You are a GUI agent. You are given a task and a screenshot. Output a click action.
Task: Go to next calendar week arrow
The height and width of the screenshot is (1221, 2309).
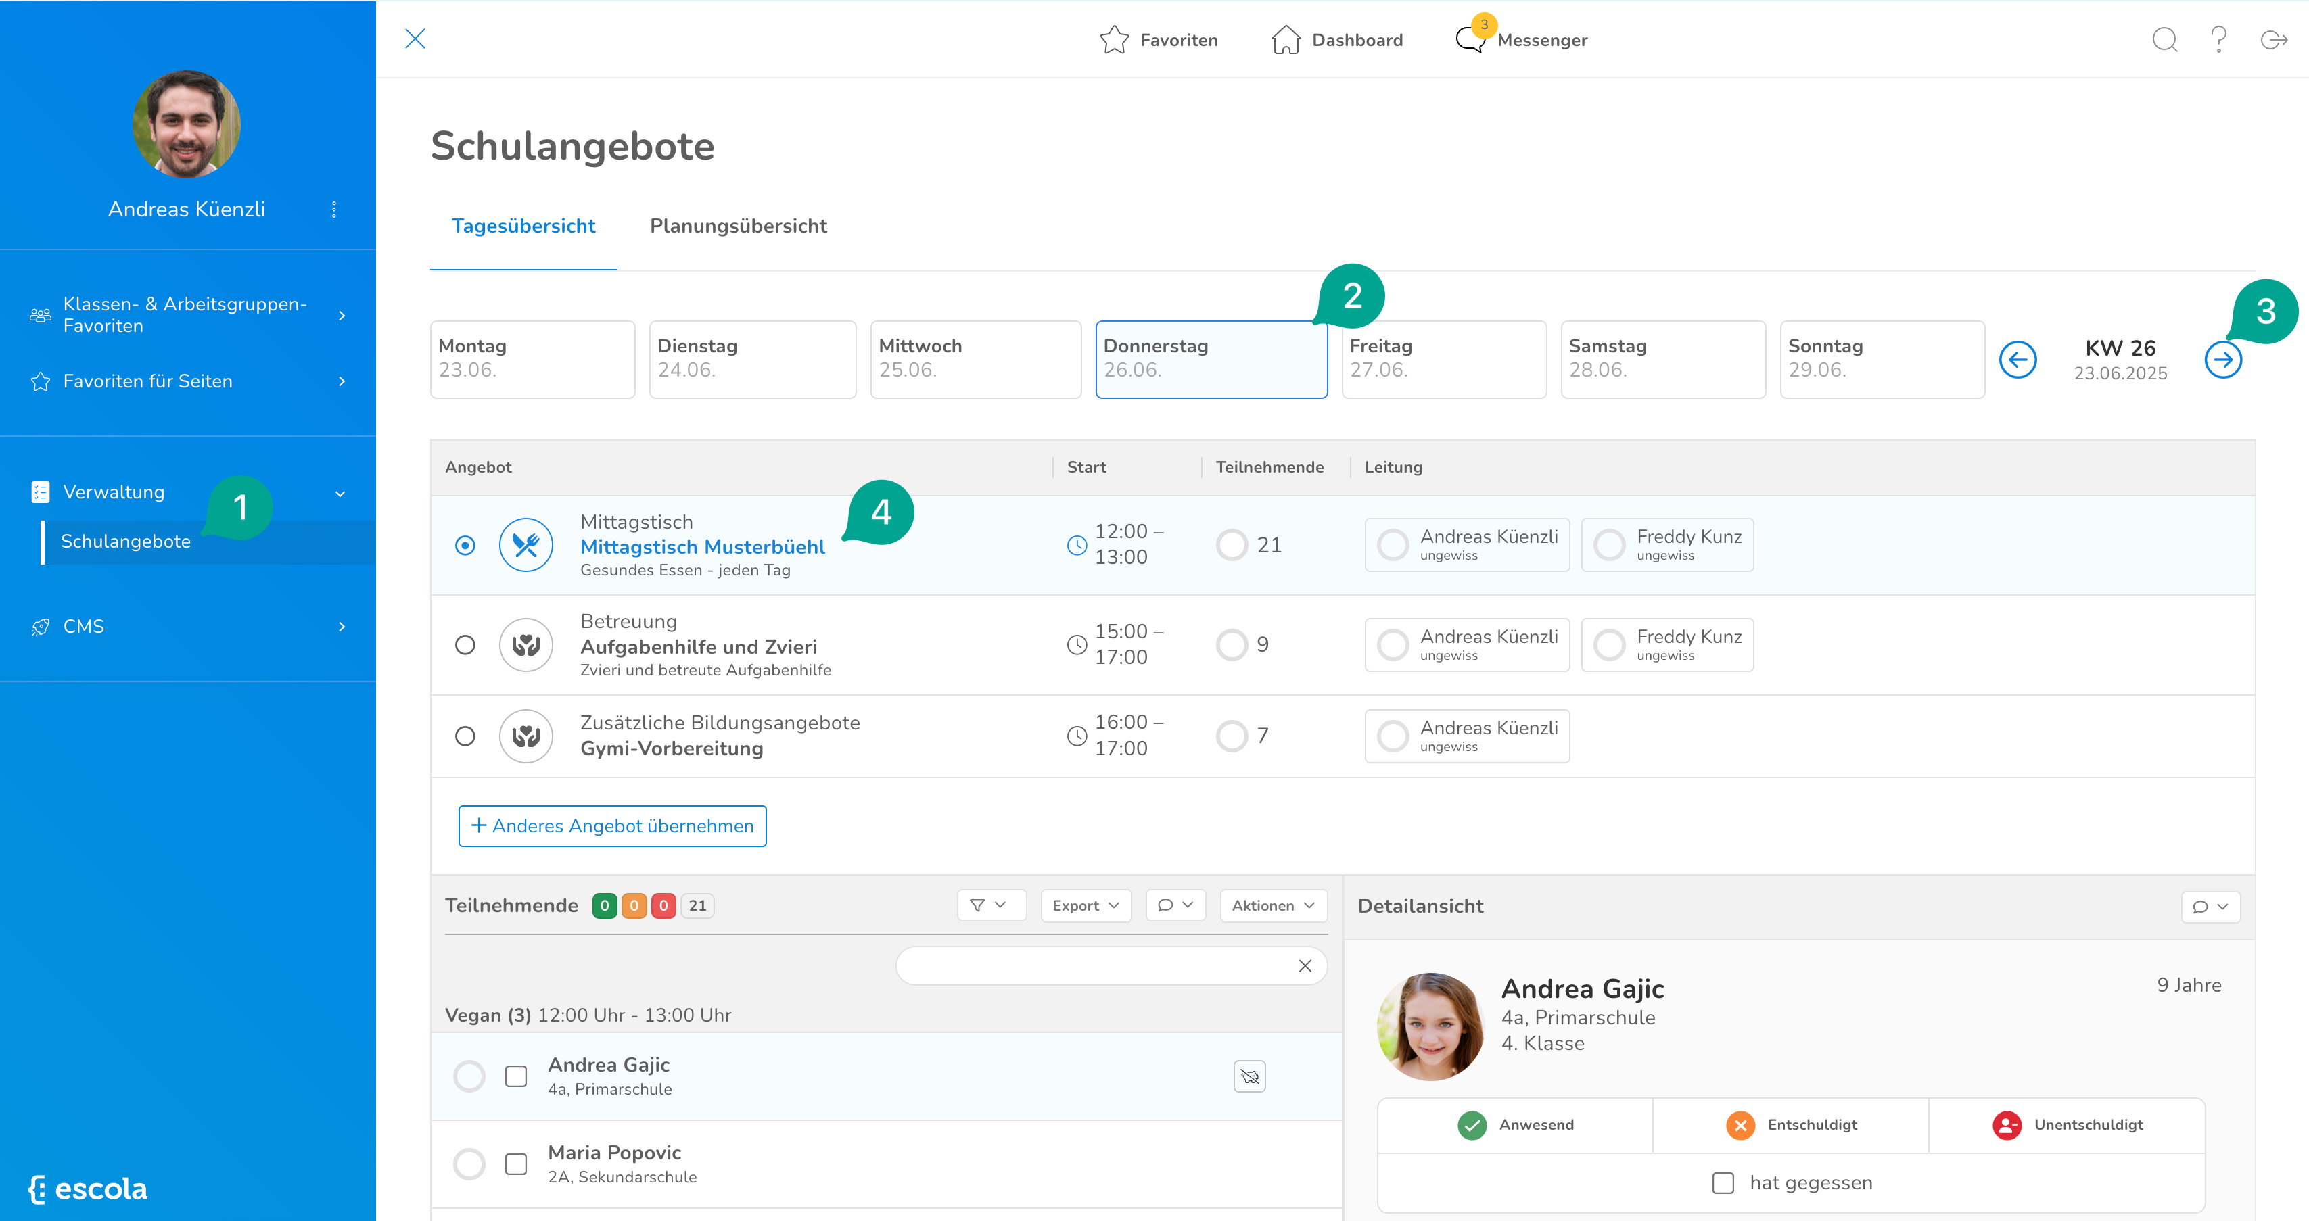(2223, 360)
